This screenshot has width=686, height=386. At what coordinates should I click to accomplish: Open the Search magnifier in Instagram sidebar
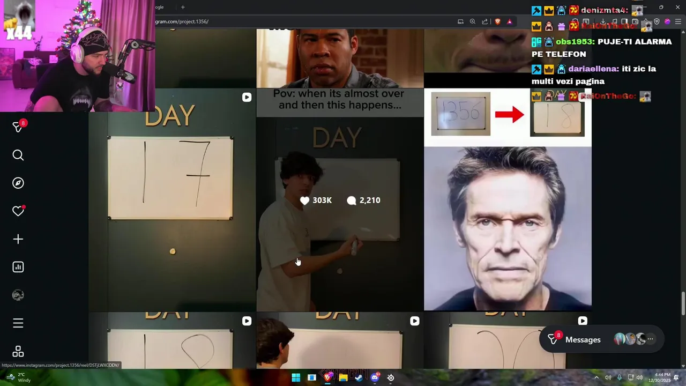pos(18,155)
